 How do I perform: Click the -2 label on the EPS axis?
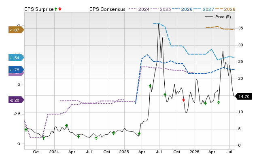pos(19,85)
